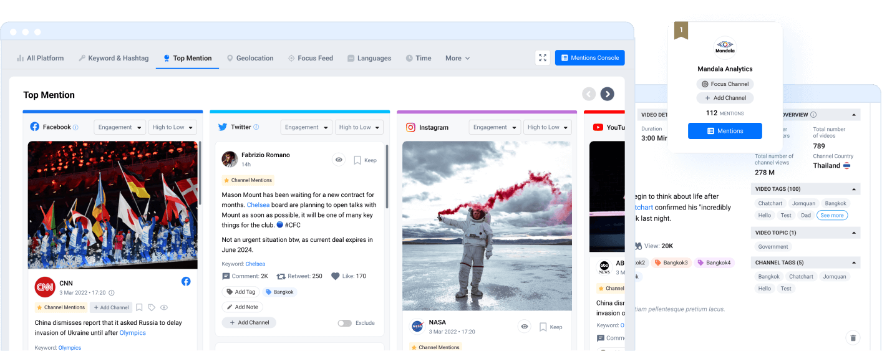Screen dimensions: 882x351
Task: Click the tag icon on the CNN post
Action: [152, 307]
